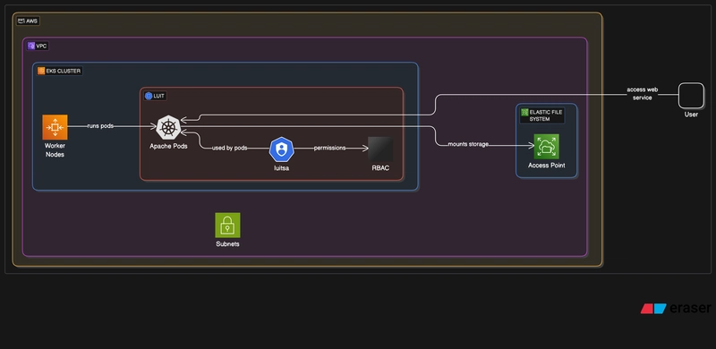Click the RBAC dark square icon
Image resolution: width=716 pixels, height=349 pixels.
pyautogui.click(x=380, y=149)
